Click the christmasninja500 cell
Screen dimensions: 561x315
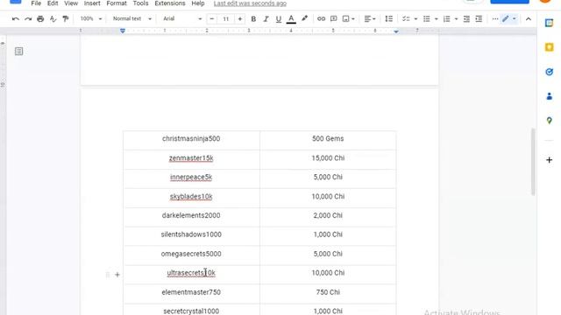click(191, 140)
